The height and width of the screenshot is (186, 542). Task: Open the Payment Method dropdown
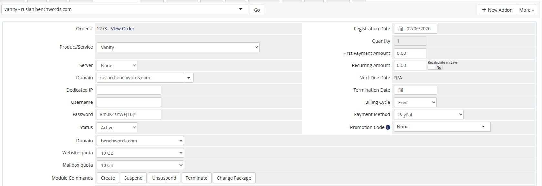pyautogui.click(x=429, y=114)
